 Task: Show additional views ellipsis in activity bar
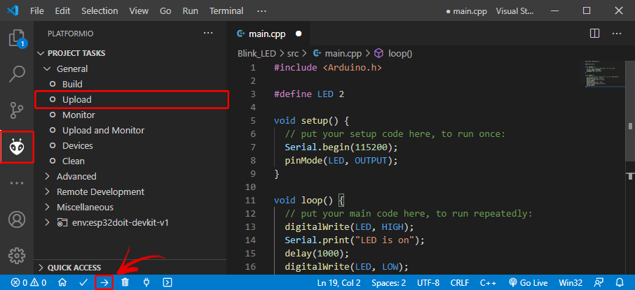17,183
